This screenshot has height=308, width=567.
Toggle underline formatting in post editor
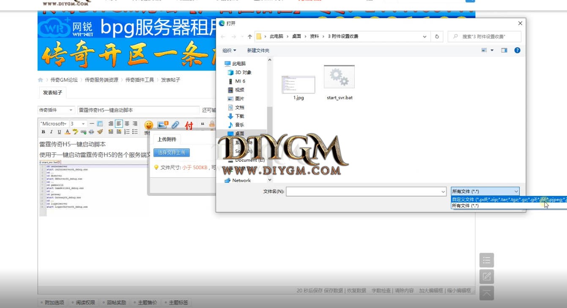(59, 132)
